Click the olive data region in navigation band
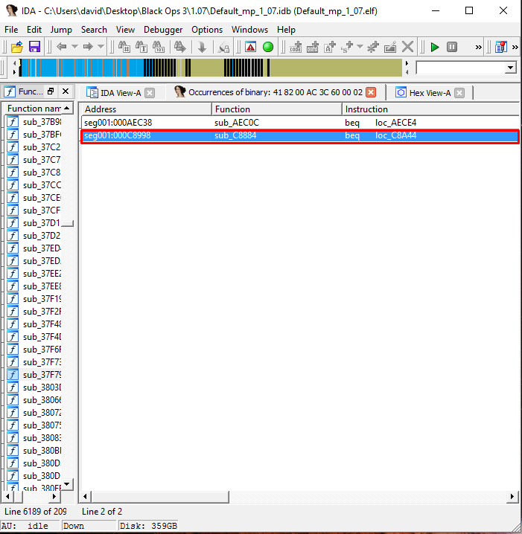The image size is (522, 534). click(336, 68)
